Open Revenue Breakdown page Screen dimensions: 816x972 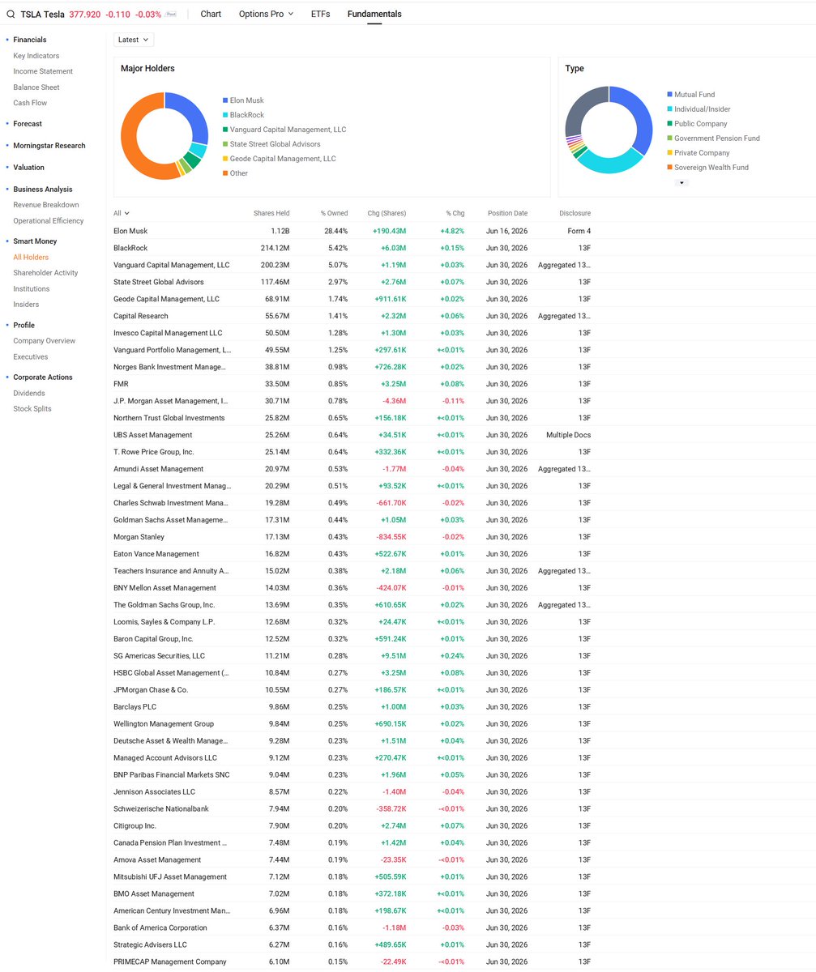tap(46, 205)
